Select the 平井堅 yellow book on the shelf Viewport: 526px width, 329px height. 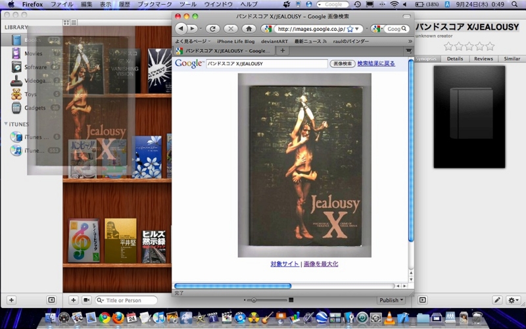121,240
